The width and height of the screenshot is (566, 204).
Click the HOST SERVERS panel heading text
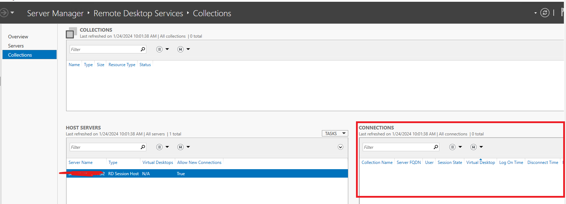[x=83, y=128]
